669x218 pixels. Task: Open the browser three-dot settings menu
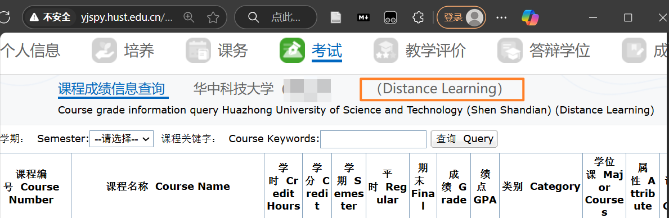[x=502, y=17]
